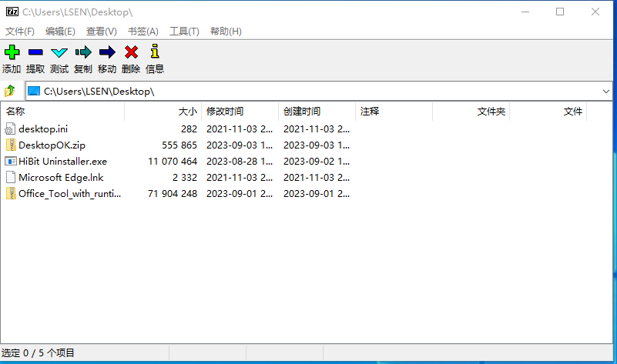Viewport: 617px width, 364px height.
Task: Click the size value 555 865
Action: [179, 145]
